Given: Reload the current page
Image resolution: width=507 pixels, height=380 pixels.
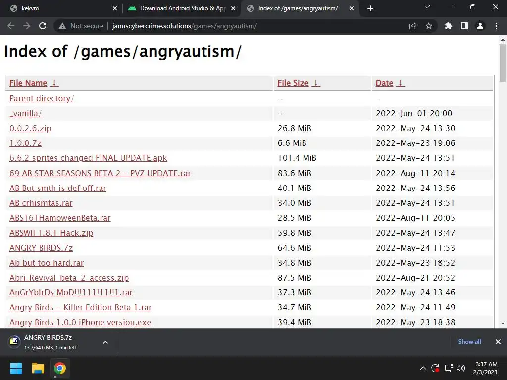Looking at the screenshot, I should tap(43, 26).
